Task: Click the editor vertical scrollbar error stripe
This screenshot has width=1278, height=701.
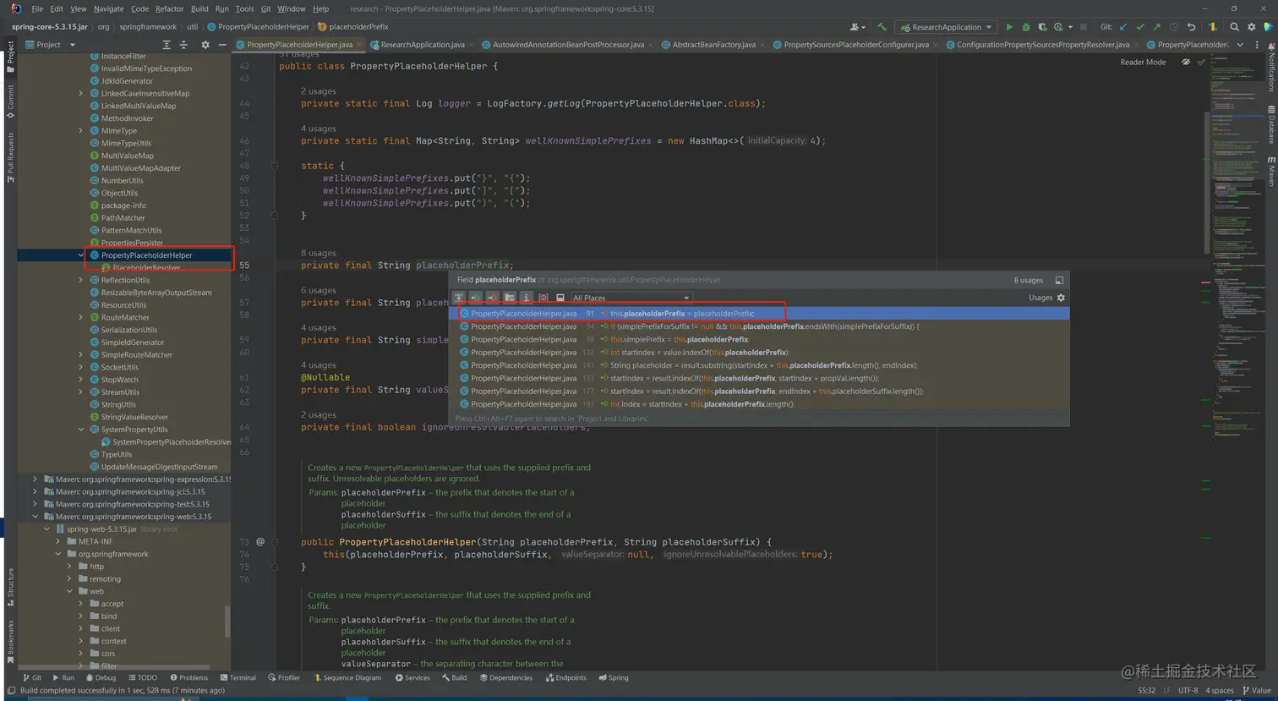Action: tap(1205, 282)
